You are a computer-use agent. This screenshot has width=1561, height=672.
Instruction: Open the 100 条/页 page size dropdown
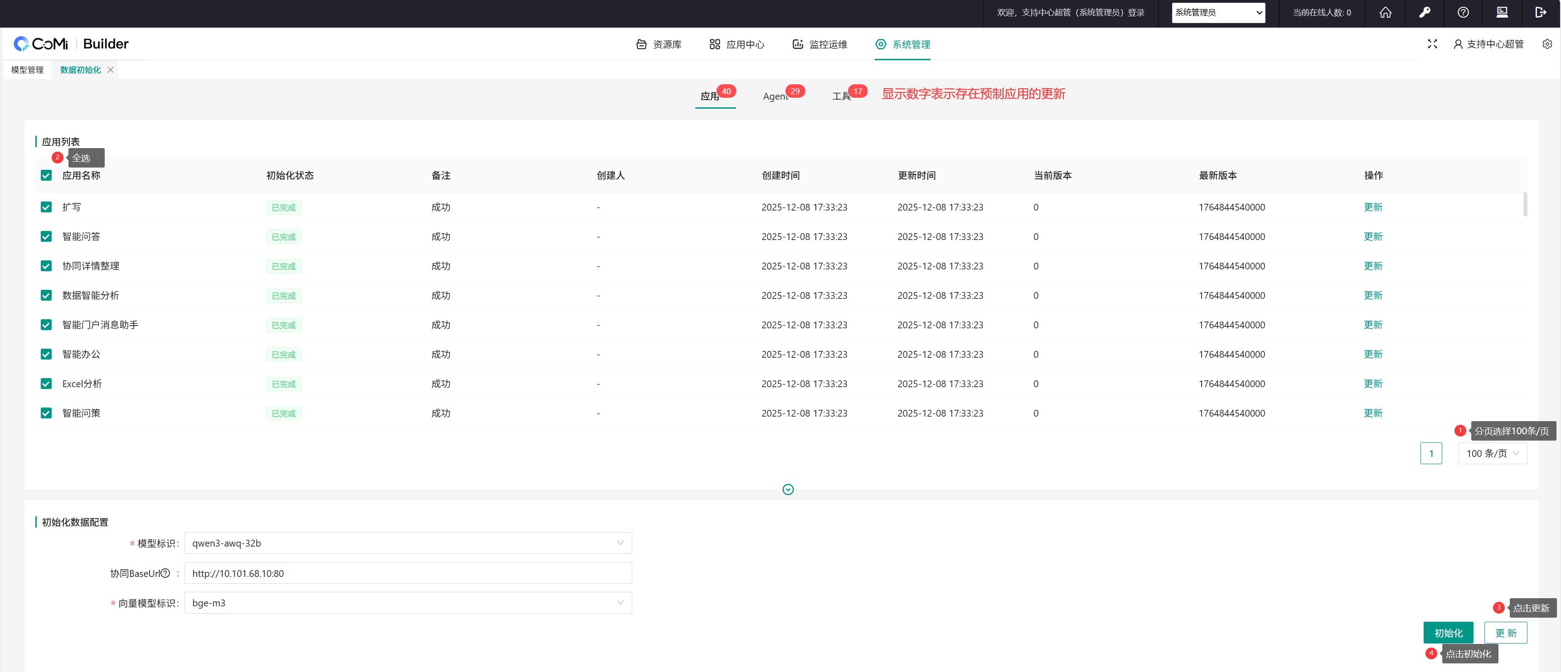point(1492,453)
